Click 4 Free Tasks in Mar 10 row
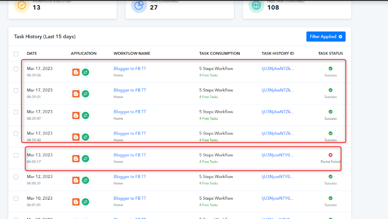Screen dimensions: 388x219 209,205
